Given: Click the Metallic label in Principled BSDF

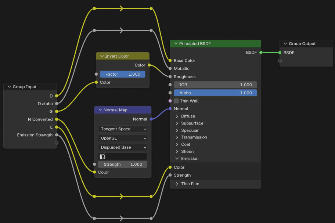Looking at the screenshot, I should 181,69.
